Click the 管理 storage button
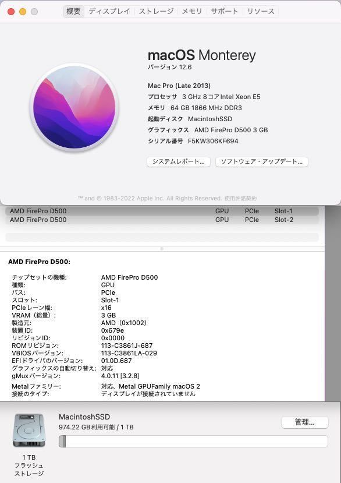The image size is (341, 483). 305,422
